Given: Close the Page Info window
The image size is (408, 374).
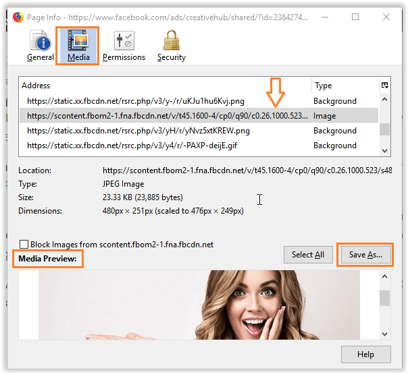Looking at the screenshot, I should [387, 17].
